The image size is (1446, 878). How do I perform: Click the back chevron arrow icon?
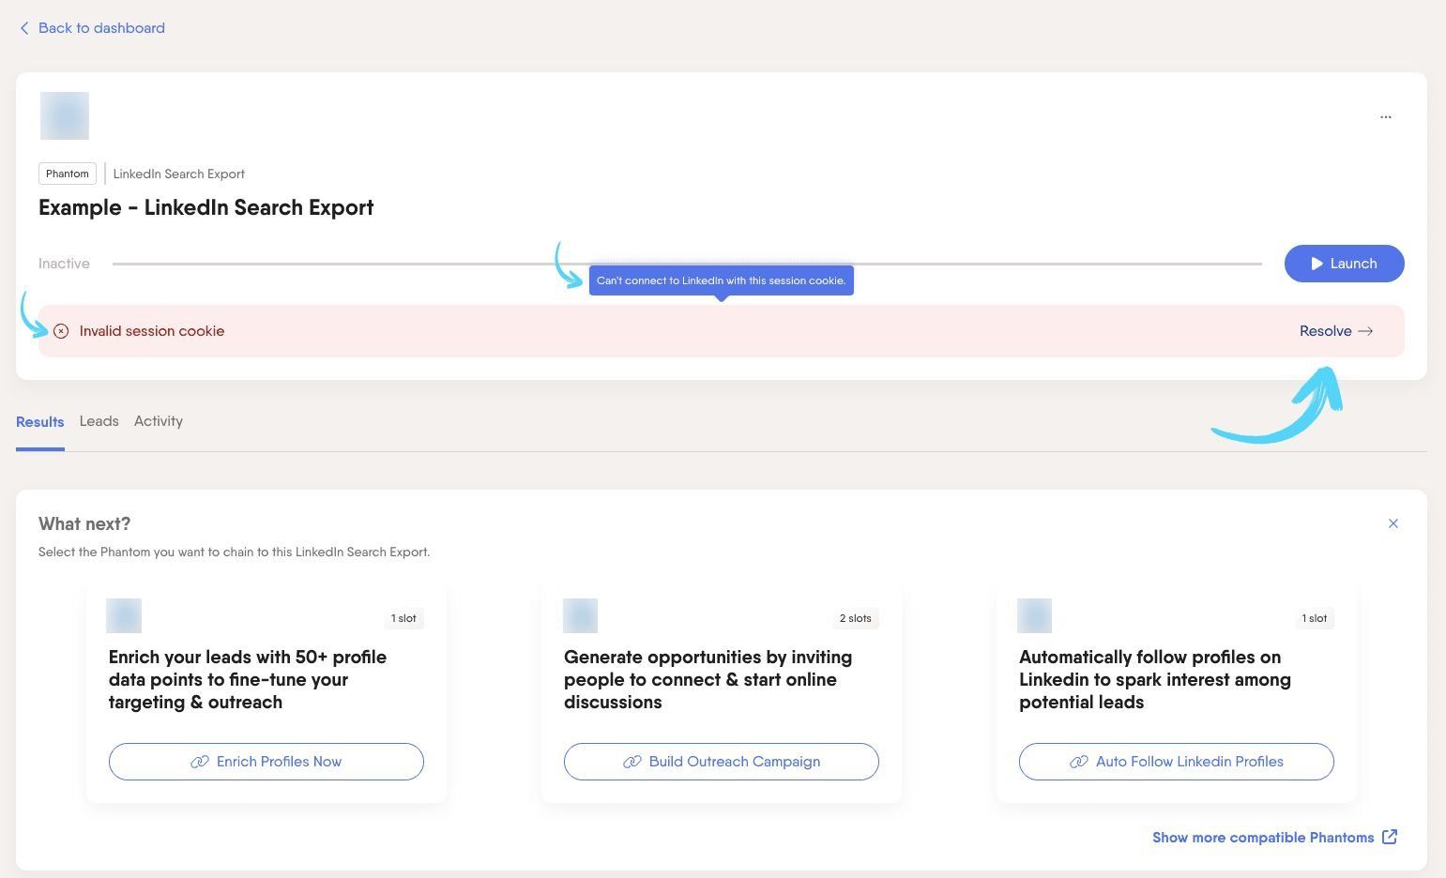(x=24, y=28)
